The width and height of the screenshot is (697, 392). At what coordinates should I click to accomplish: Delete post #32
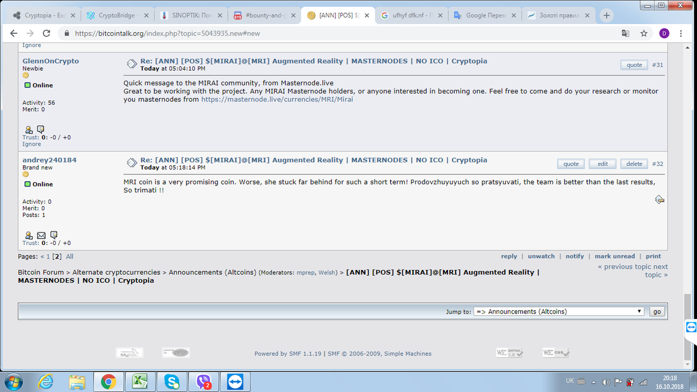pos(634,164)
